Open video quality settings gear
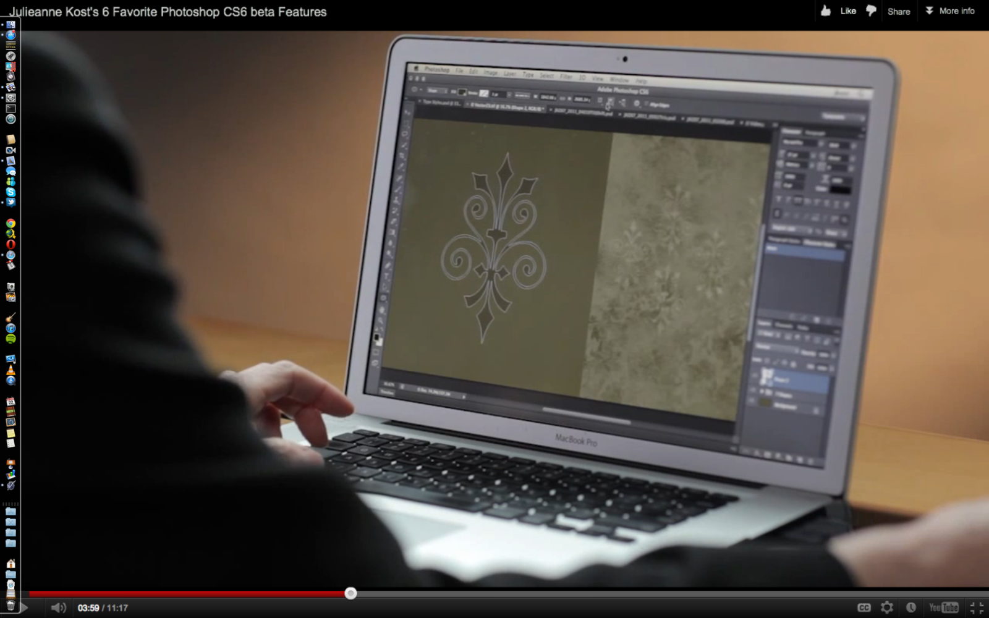This screenshot has height=618, width=989. (887, 607)
